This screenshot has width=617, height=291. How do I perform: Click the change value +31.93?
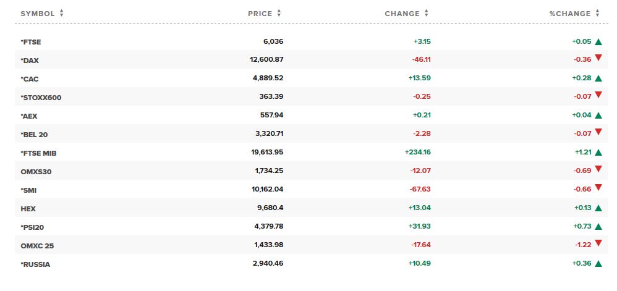(420, 226)
